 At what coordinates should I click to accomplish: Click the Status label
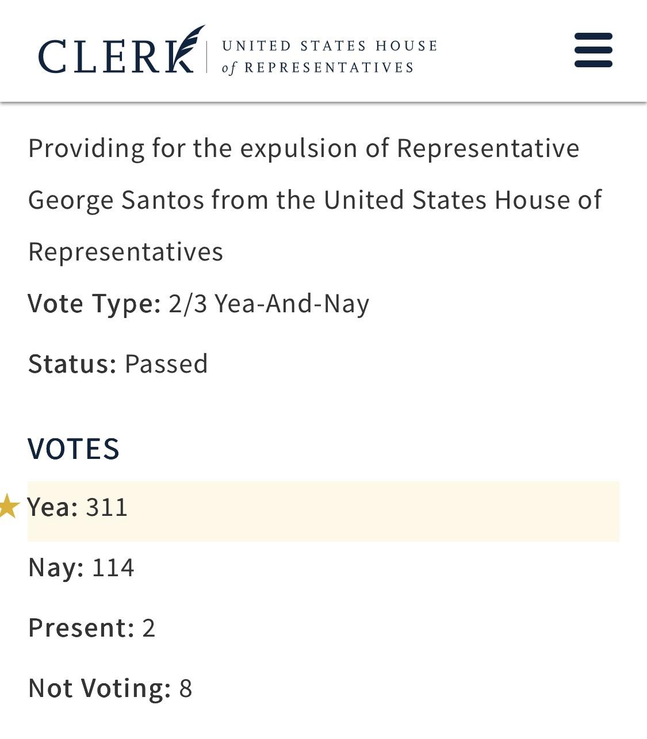pyautogui.click(x=72, y=363)
